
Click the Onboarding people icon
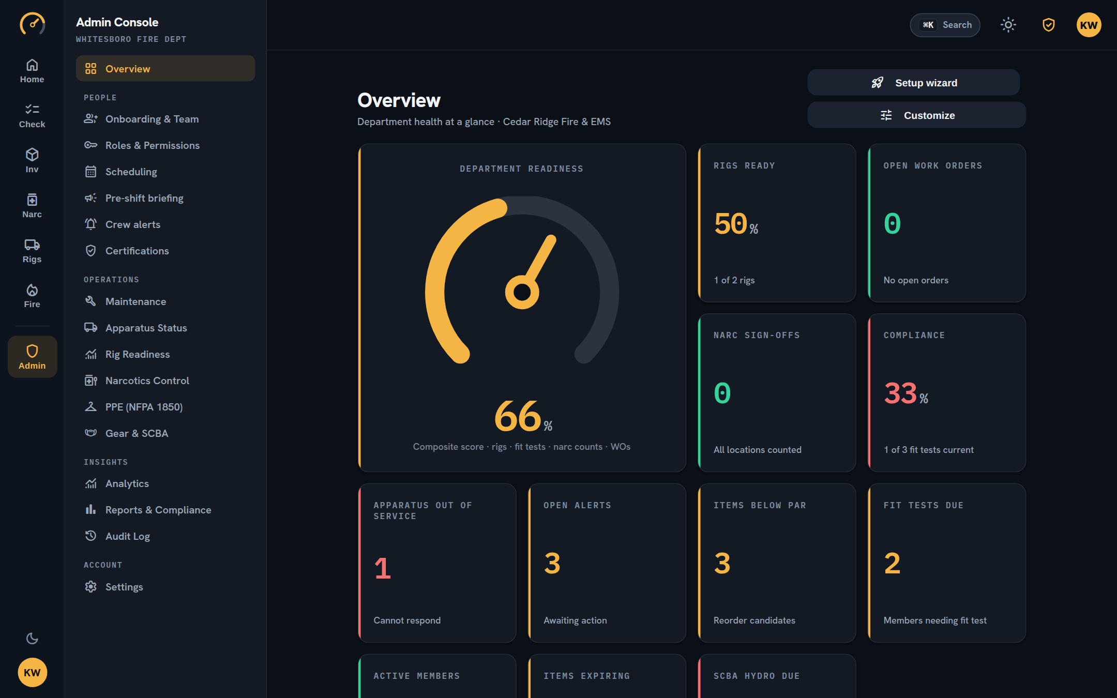(x=91, y=119)
